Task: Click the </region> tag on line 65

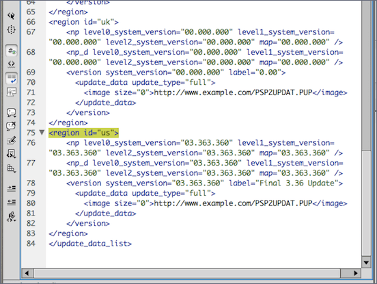Action: (x=68, y=12)
